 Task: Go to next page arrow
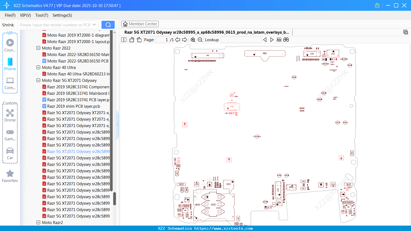tap(185, 40)
